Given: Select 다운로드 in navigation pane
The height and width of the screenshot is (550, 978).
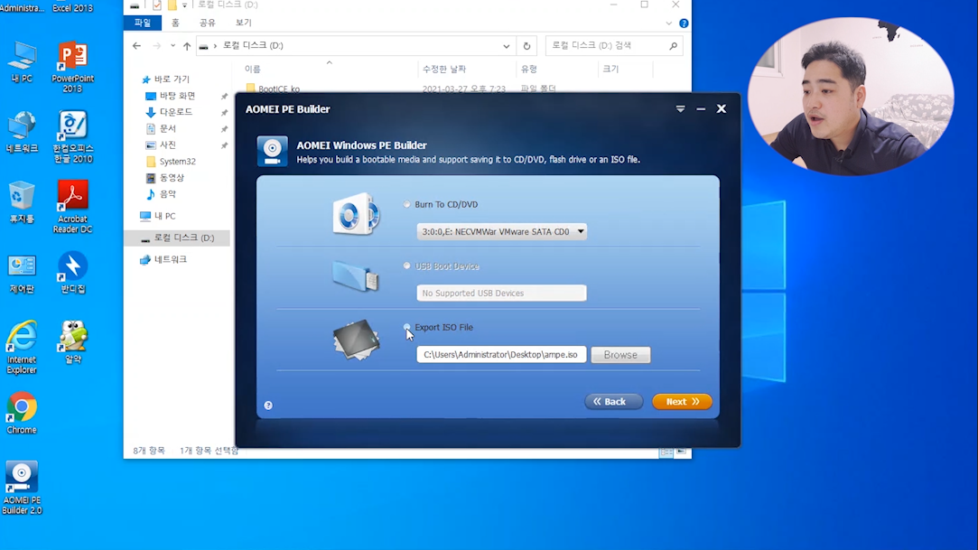Looking at the screenshot, I should 169,112.
